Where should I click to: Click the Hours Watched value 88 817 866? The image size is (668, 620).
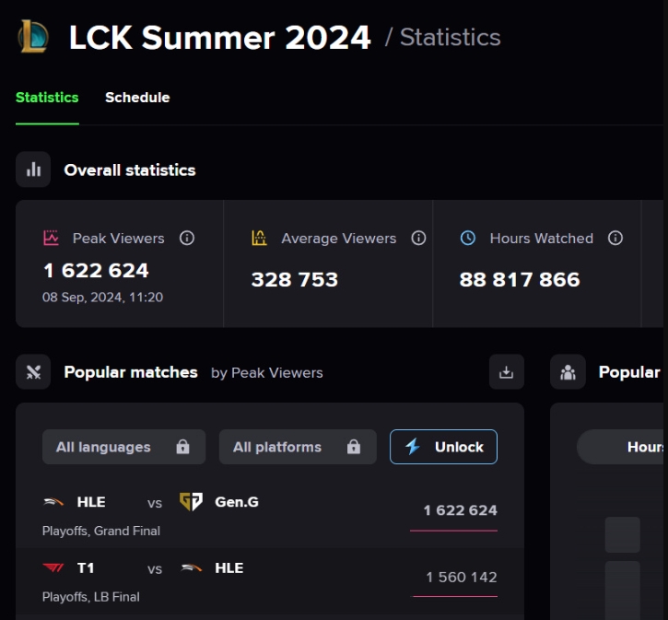tap(520, 280)
